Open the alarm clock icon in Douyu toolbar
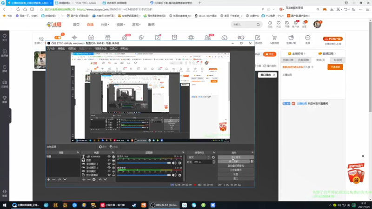The height and width of the screenshot is (209, 372). (x=174, y=38)
